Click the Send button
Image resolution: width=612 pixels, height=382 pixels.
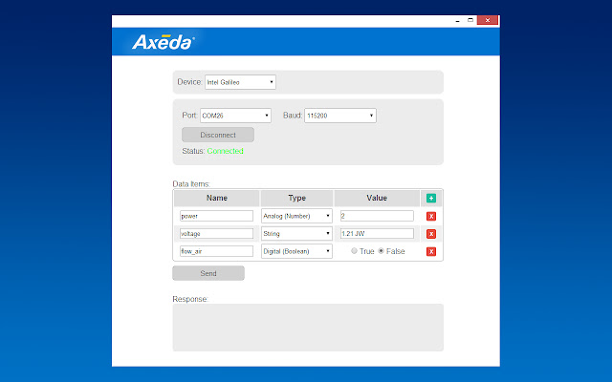click(208, 273)
